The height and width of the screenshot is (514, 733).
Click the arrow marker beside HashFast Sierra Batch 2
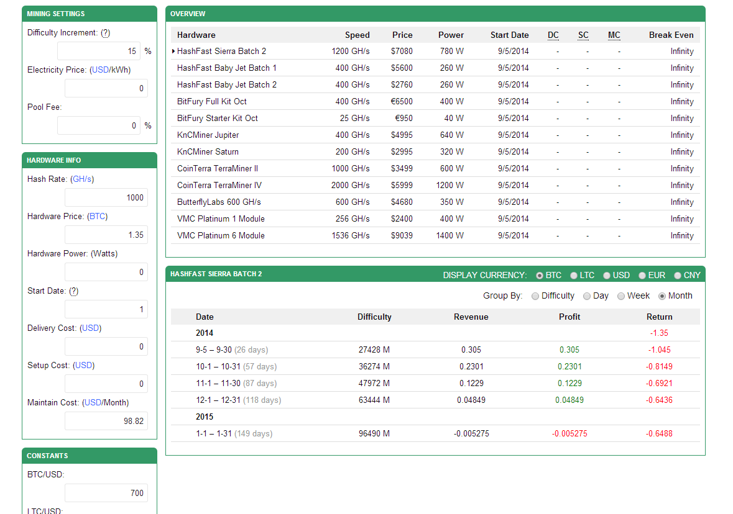(173, 52)
